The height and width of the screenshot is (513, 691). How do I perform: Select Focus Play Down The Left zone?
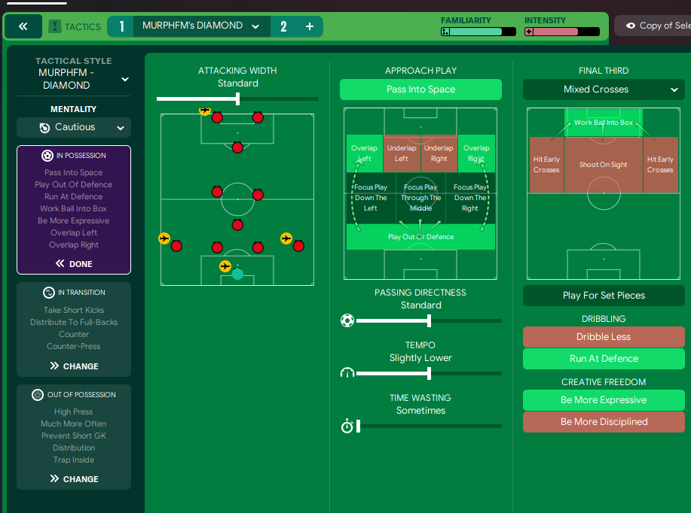point(371,198)
